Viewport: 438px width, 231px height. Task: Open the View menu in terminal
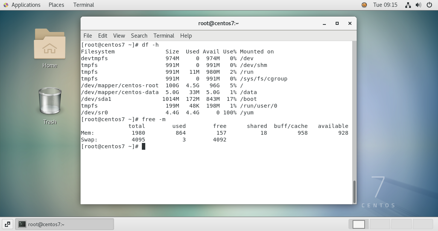pyautogui.click(x=119, y=35)
